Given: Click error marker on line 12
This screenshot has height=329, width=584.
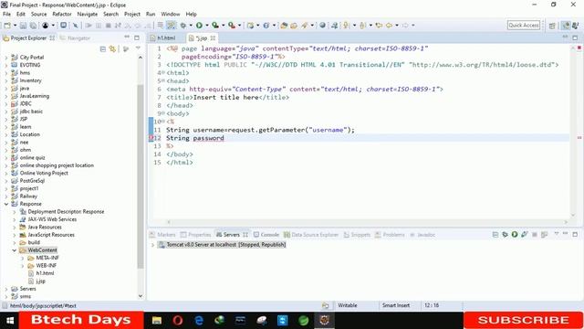Looking at the screenshot, I should point(151,138).
